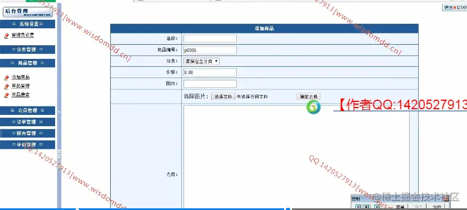Click 定位 button in 控制 panel
The width and height of the screenshot is (467, 210).
tap(437, 207)
